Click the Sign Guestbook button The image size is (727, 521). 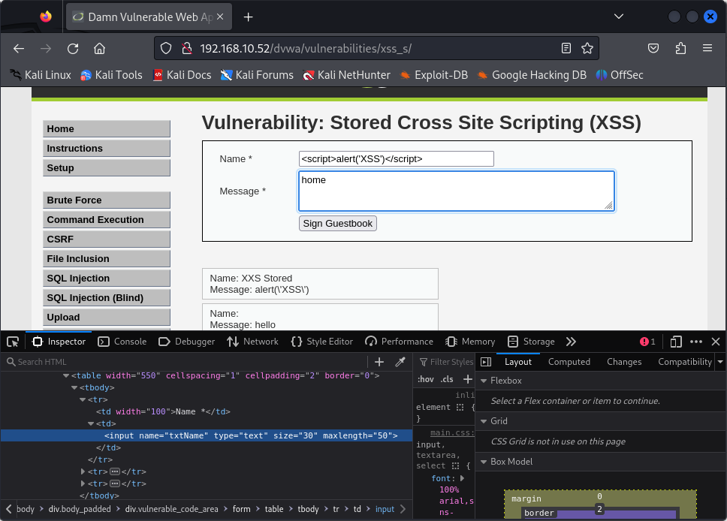pyautogui.click(x=337, y=224)
